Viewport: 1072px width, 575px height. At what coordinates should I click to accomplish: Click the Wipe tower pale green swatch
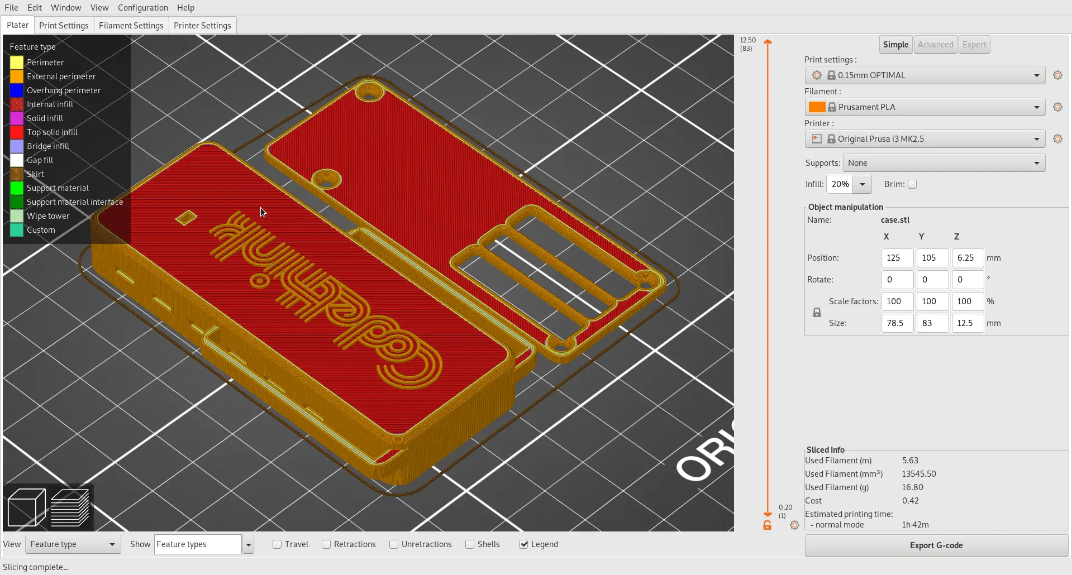pos(17,216)
